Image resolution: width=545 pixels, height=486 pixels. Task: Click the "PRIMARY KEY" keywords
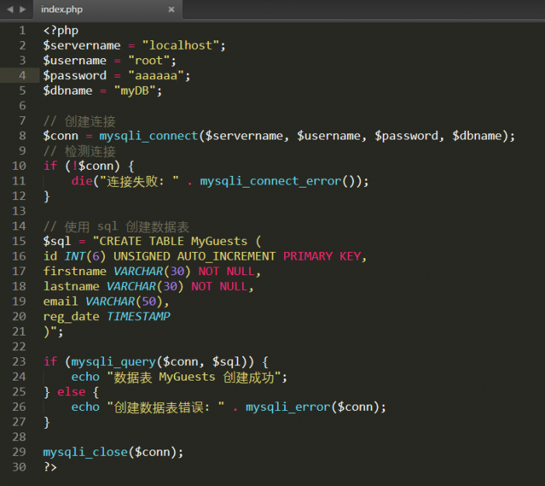click(x=321, y=257)
